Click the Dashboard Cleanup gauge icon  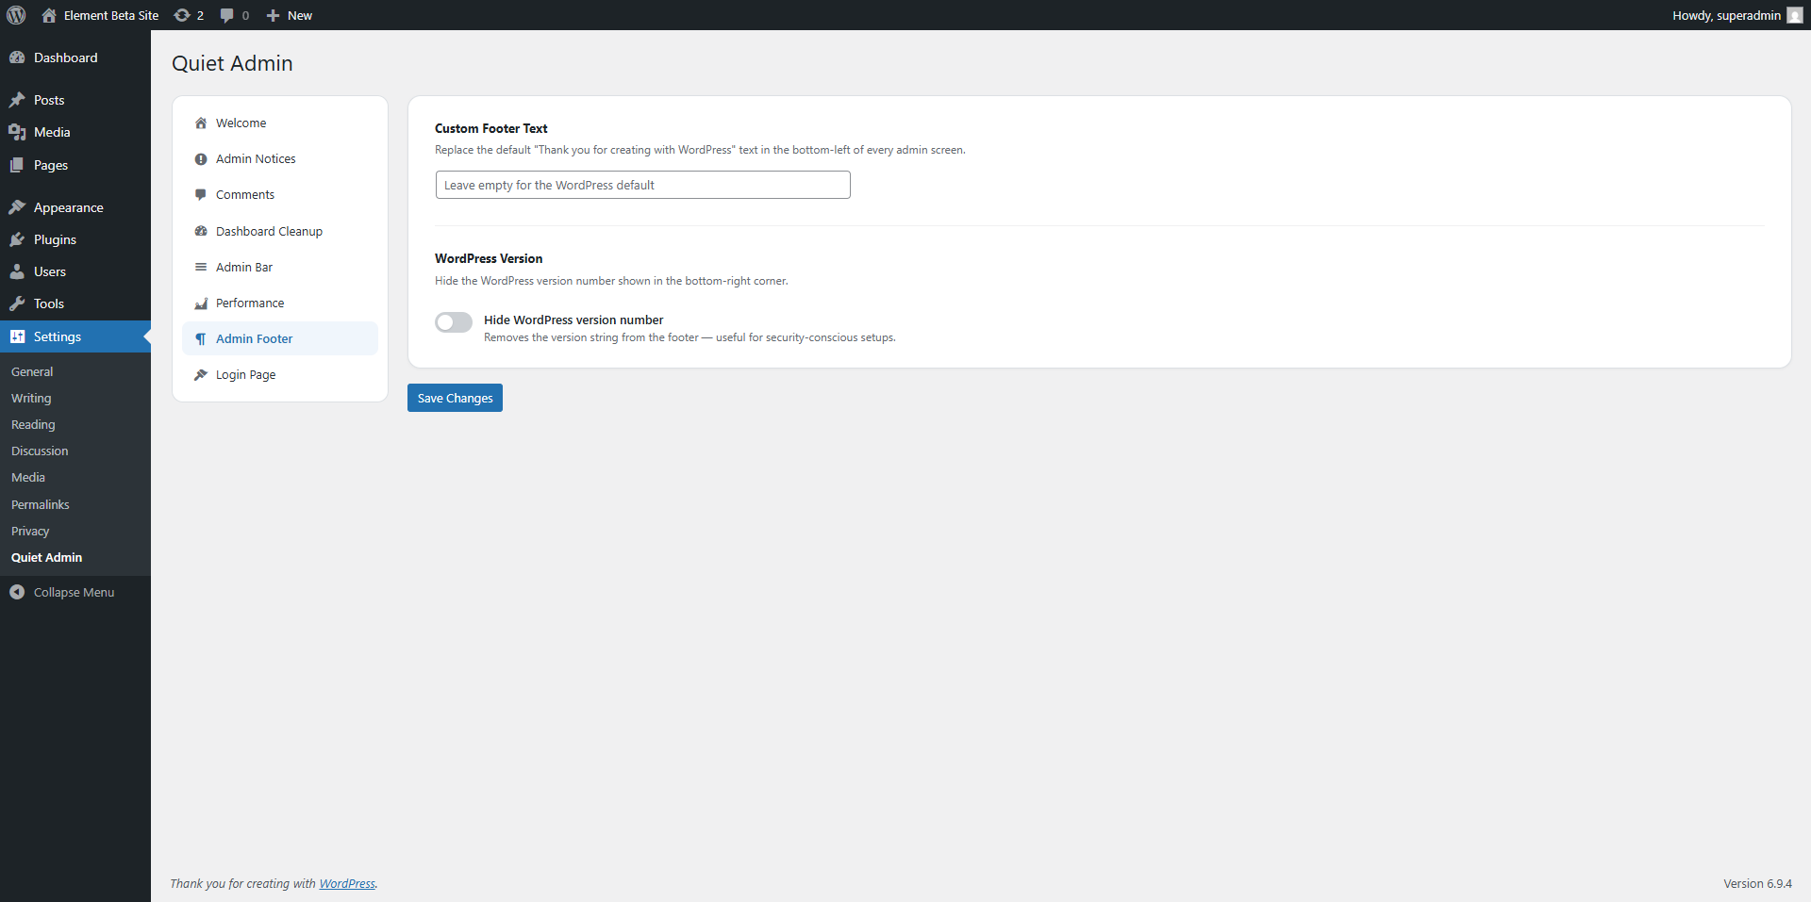coord(200,231)
